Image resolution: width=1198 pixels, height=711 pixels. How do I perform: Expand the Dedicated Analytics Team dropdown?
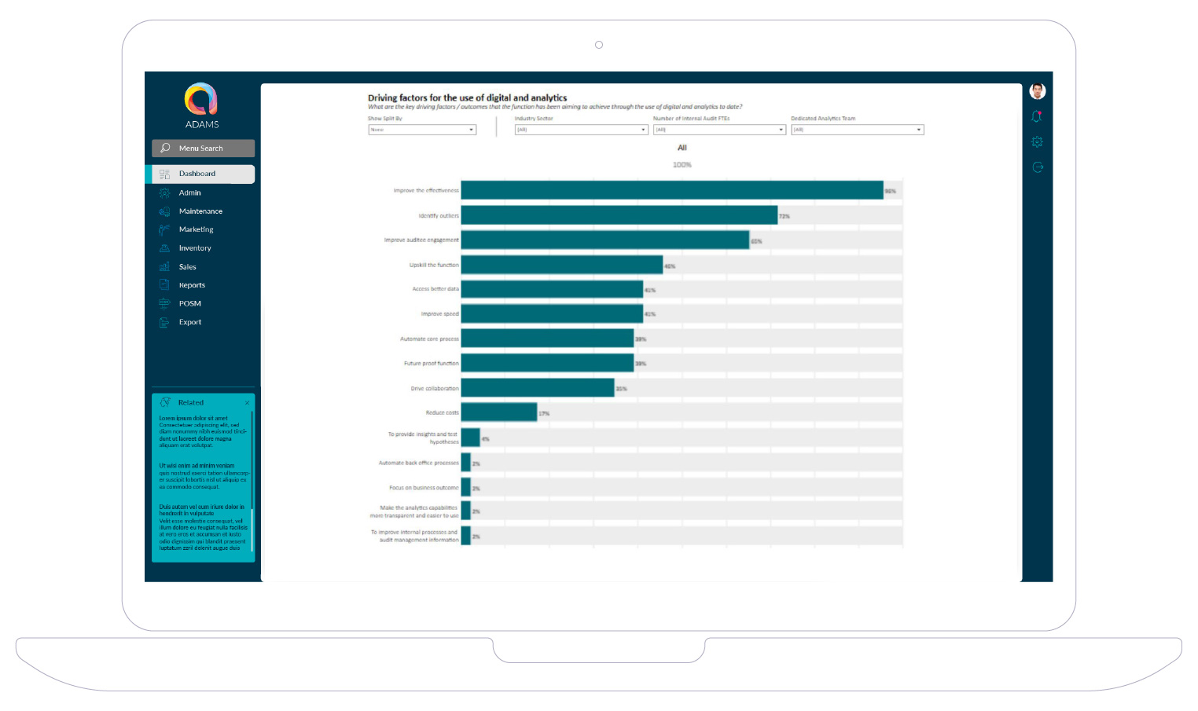click(x=857, y=130)
